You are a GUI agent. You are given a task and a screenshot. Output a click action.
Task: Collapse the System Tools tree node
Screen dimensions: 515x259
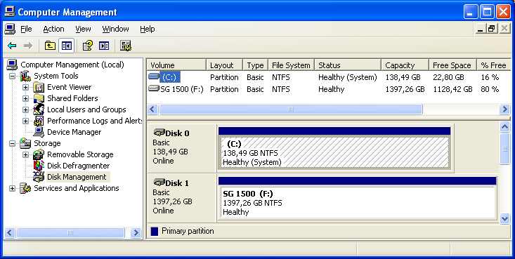pos(12,77)
